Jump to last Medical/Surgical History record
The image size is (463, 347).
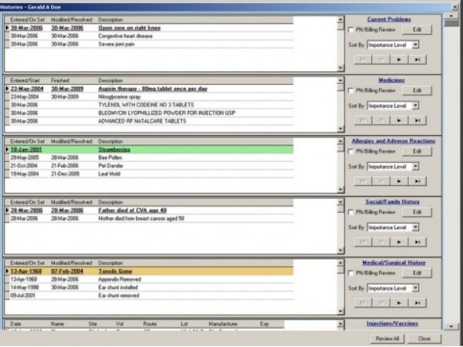417,302
